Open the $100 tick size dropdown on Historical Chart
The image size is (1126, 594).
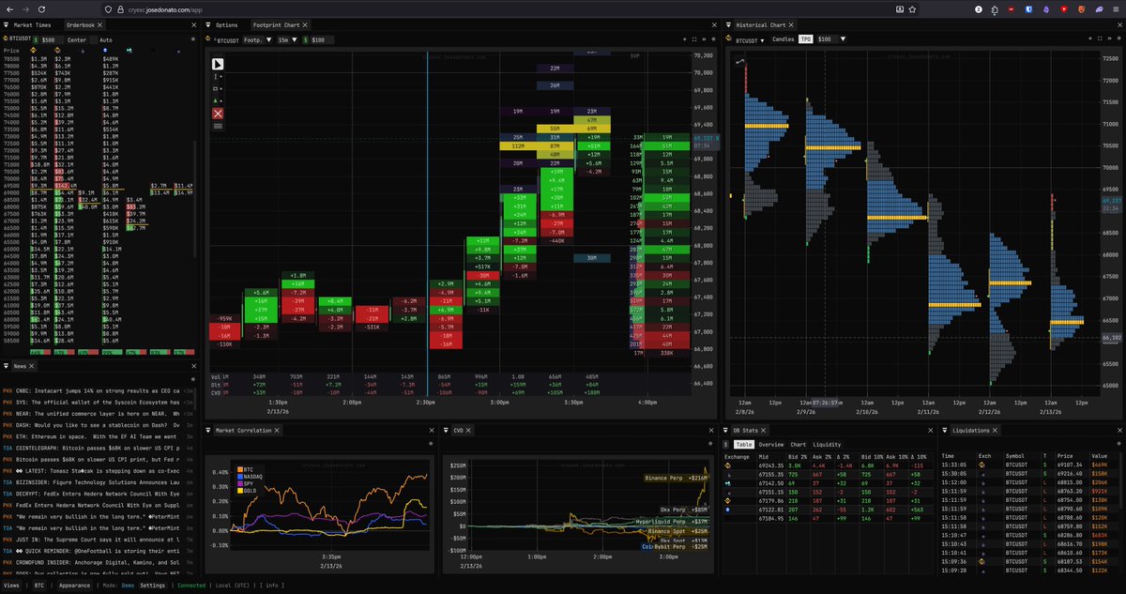click(830, 39)
